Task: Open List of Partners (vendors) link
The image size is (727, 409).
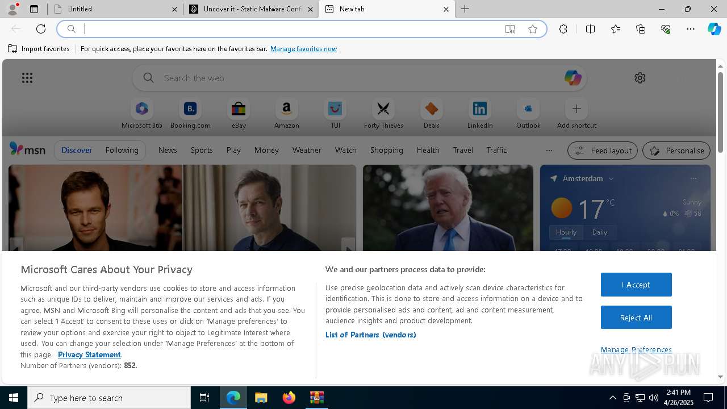Action: tap(371, 335)
